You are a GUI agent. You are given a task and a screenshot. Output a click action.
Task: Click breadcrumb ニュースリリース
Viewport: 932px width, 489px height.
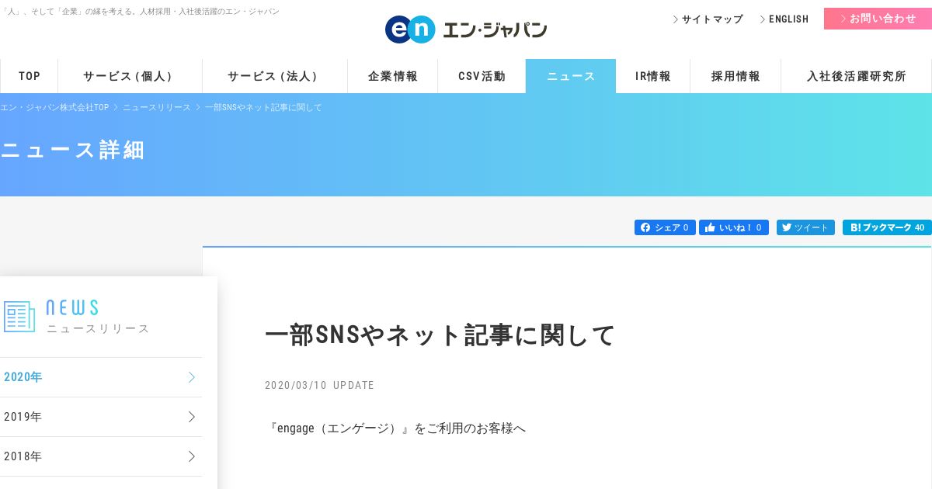(x=156, y=107)
